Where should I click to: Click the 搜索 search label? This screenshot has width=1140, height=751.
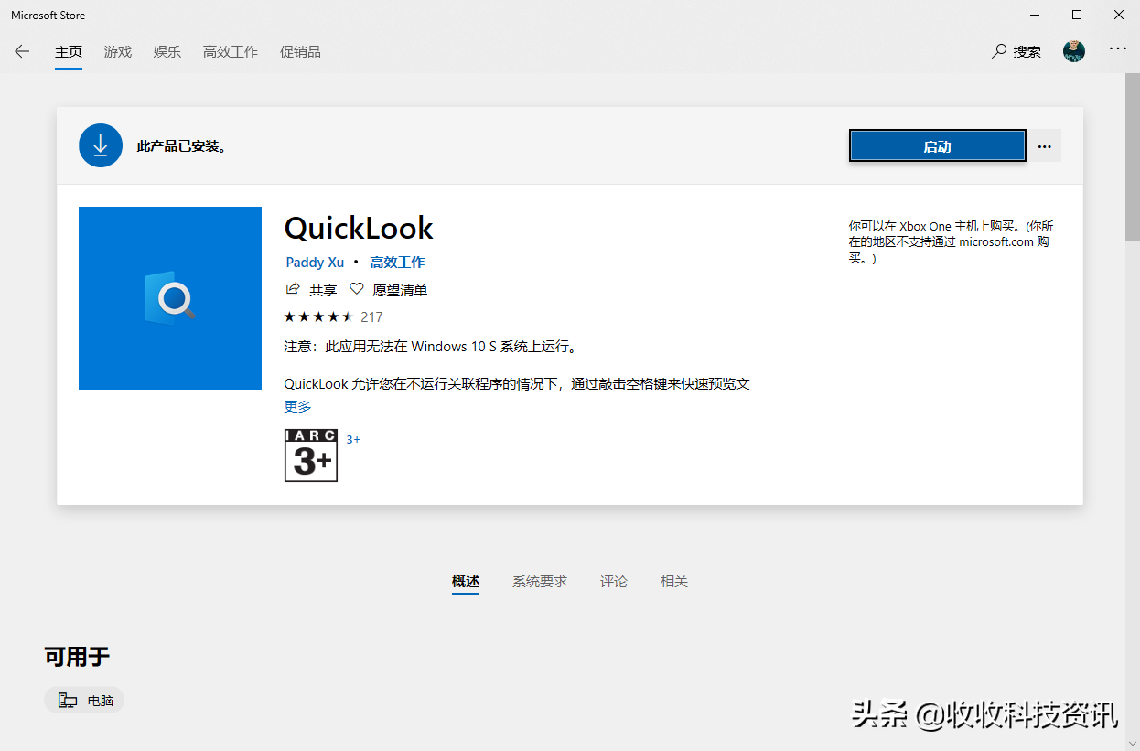(1027, 52)
